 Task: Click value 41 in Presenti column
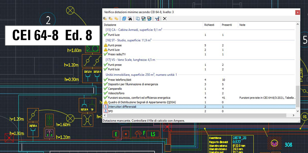(223, 98)
